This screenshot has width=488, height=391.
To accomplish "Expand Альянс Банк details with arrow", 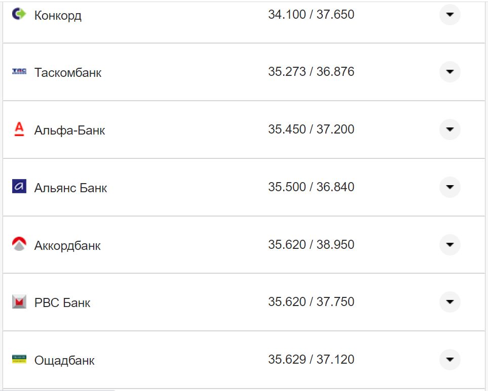I will [x=449, y=187].
